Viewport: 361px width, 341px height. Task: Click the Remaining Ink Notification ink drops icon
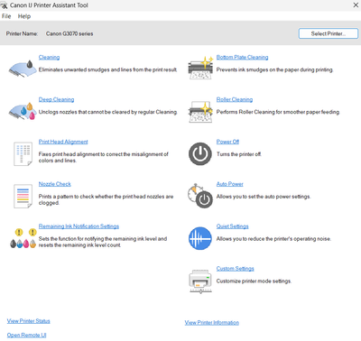click(x=23, y=238)
